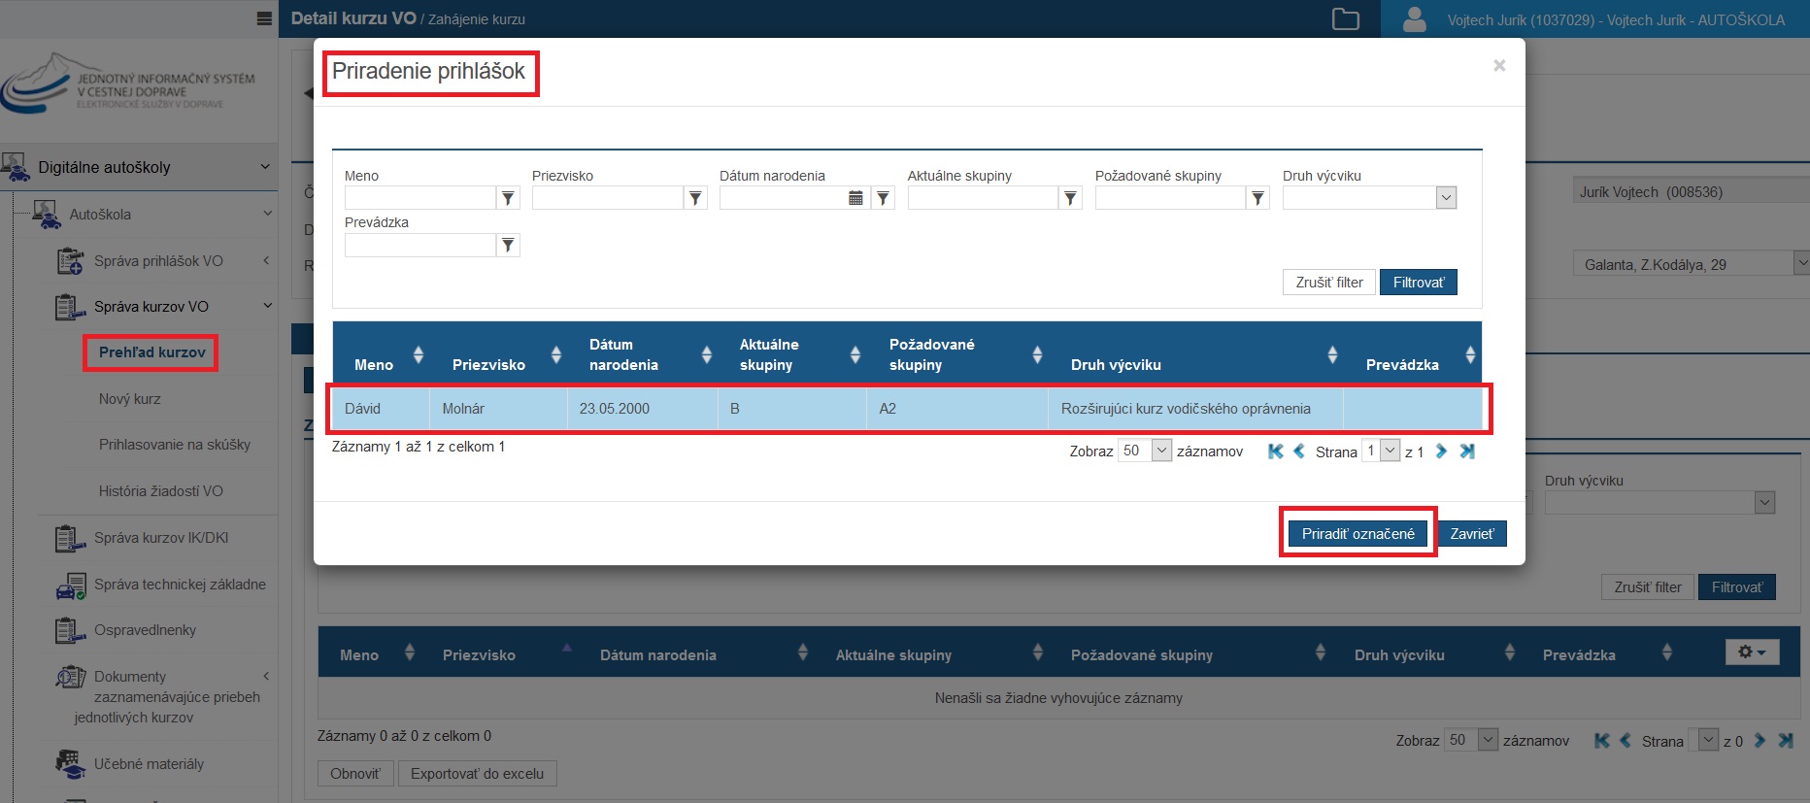Collapse the Digitálne autoškoly menu section
This screenshot has width=1810, height=803.
(264, 167)
